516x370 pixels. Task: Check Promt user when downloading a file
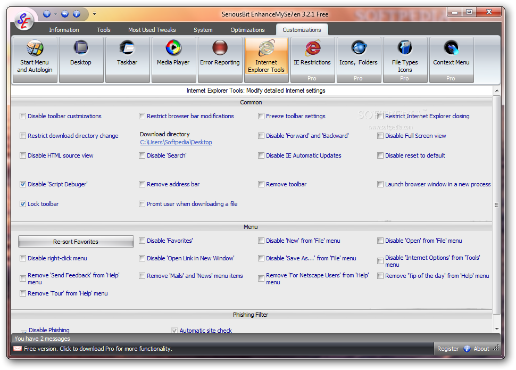point(142,204)
